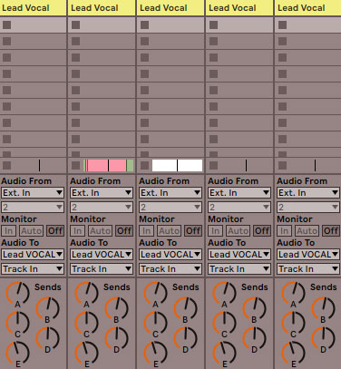This screenshot has width=341, height=369.
Task: Stop clip in slot 9 of second Lead Vocal track
Action: [x=75, y=154]
